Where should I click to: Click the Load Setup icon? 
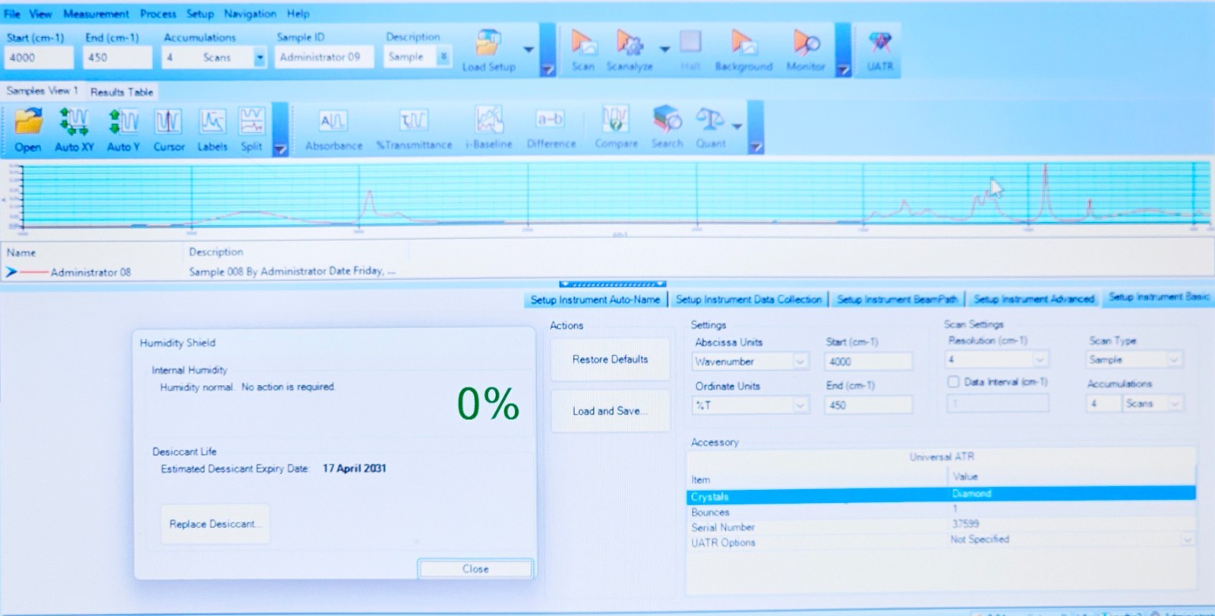(x=489, y=50)
